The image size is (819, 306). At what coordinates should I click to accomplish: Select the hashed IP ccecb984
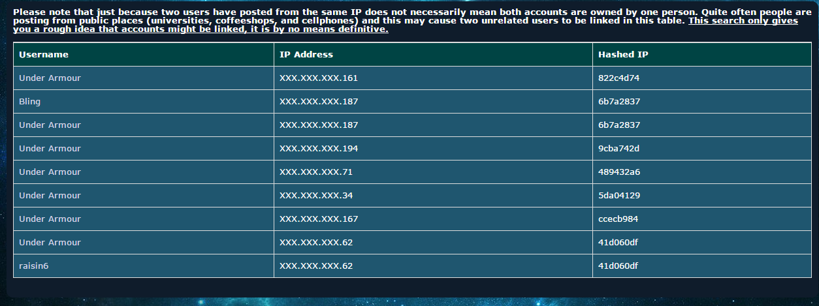click(618, 219)
